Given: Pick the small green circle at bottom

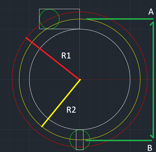Looking at the screenshot, I should tap(80, 140).
